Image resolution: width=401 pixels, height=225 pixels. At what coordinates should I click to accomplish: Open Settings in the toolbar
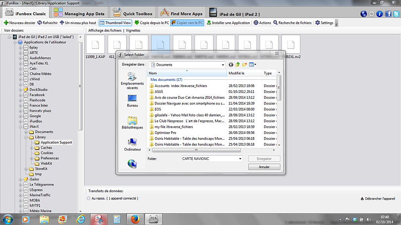[x=324, y=23]
